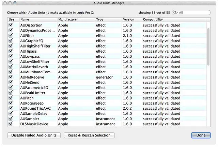Click the Done button
This screenshot has height=148, width=218.
(201, 135)
